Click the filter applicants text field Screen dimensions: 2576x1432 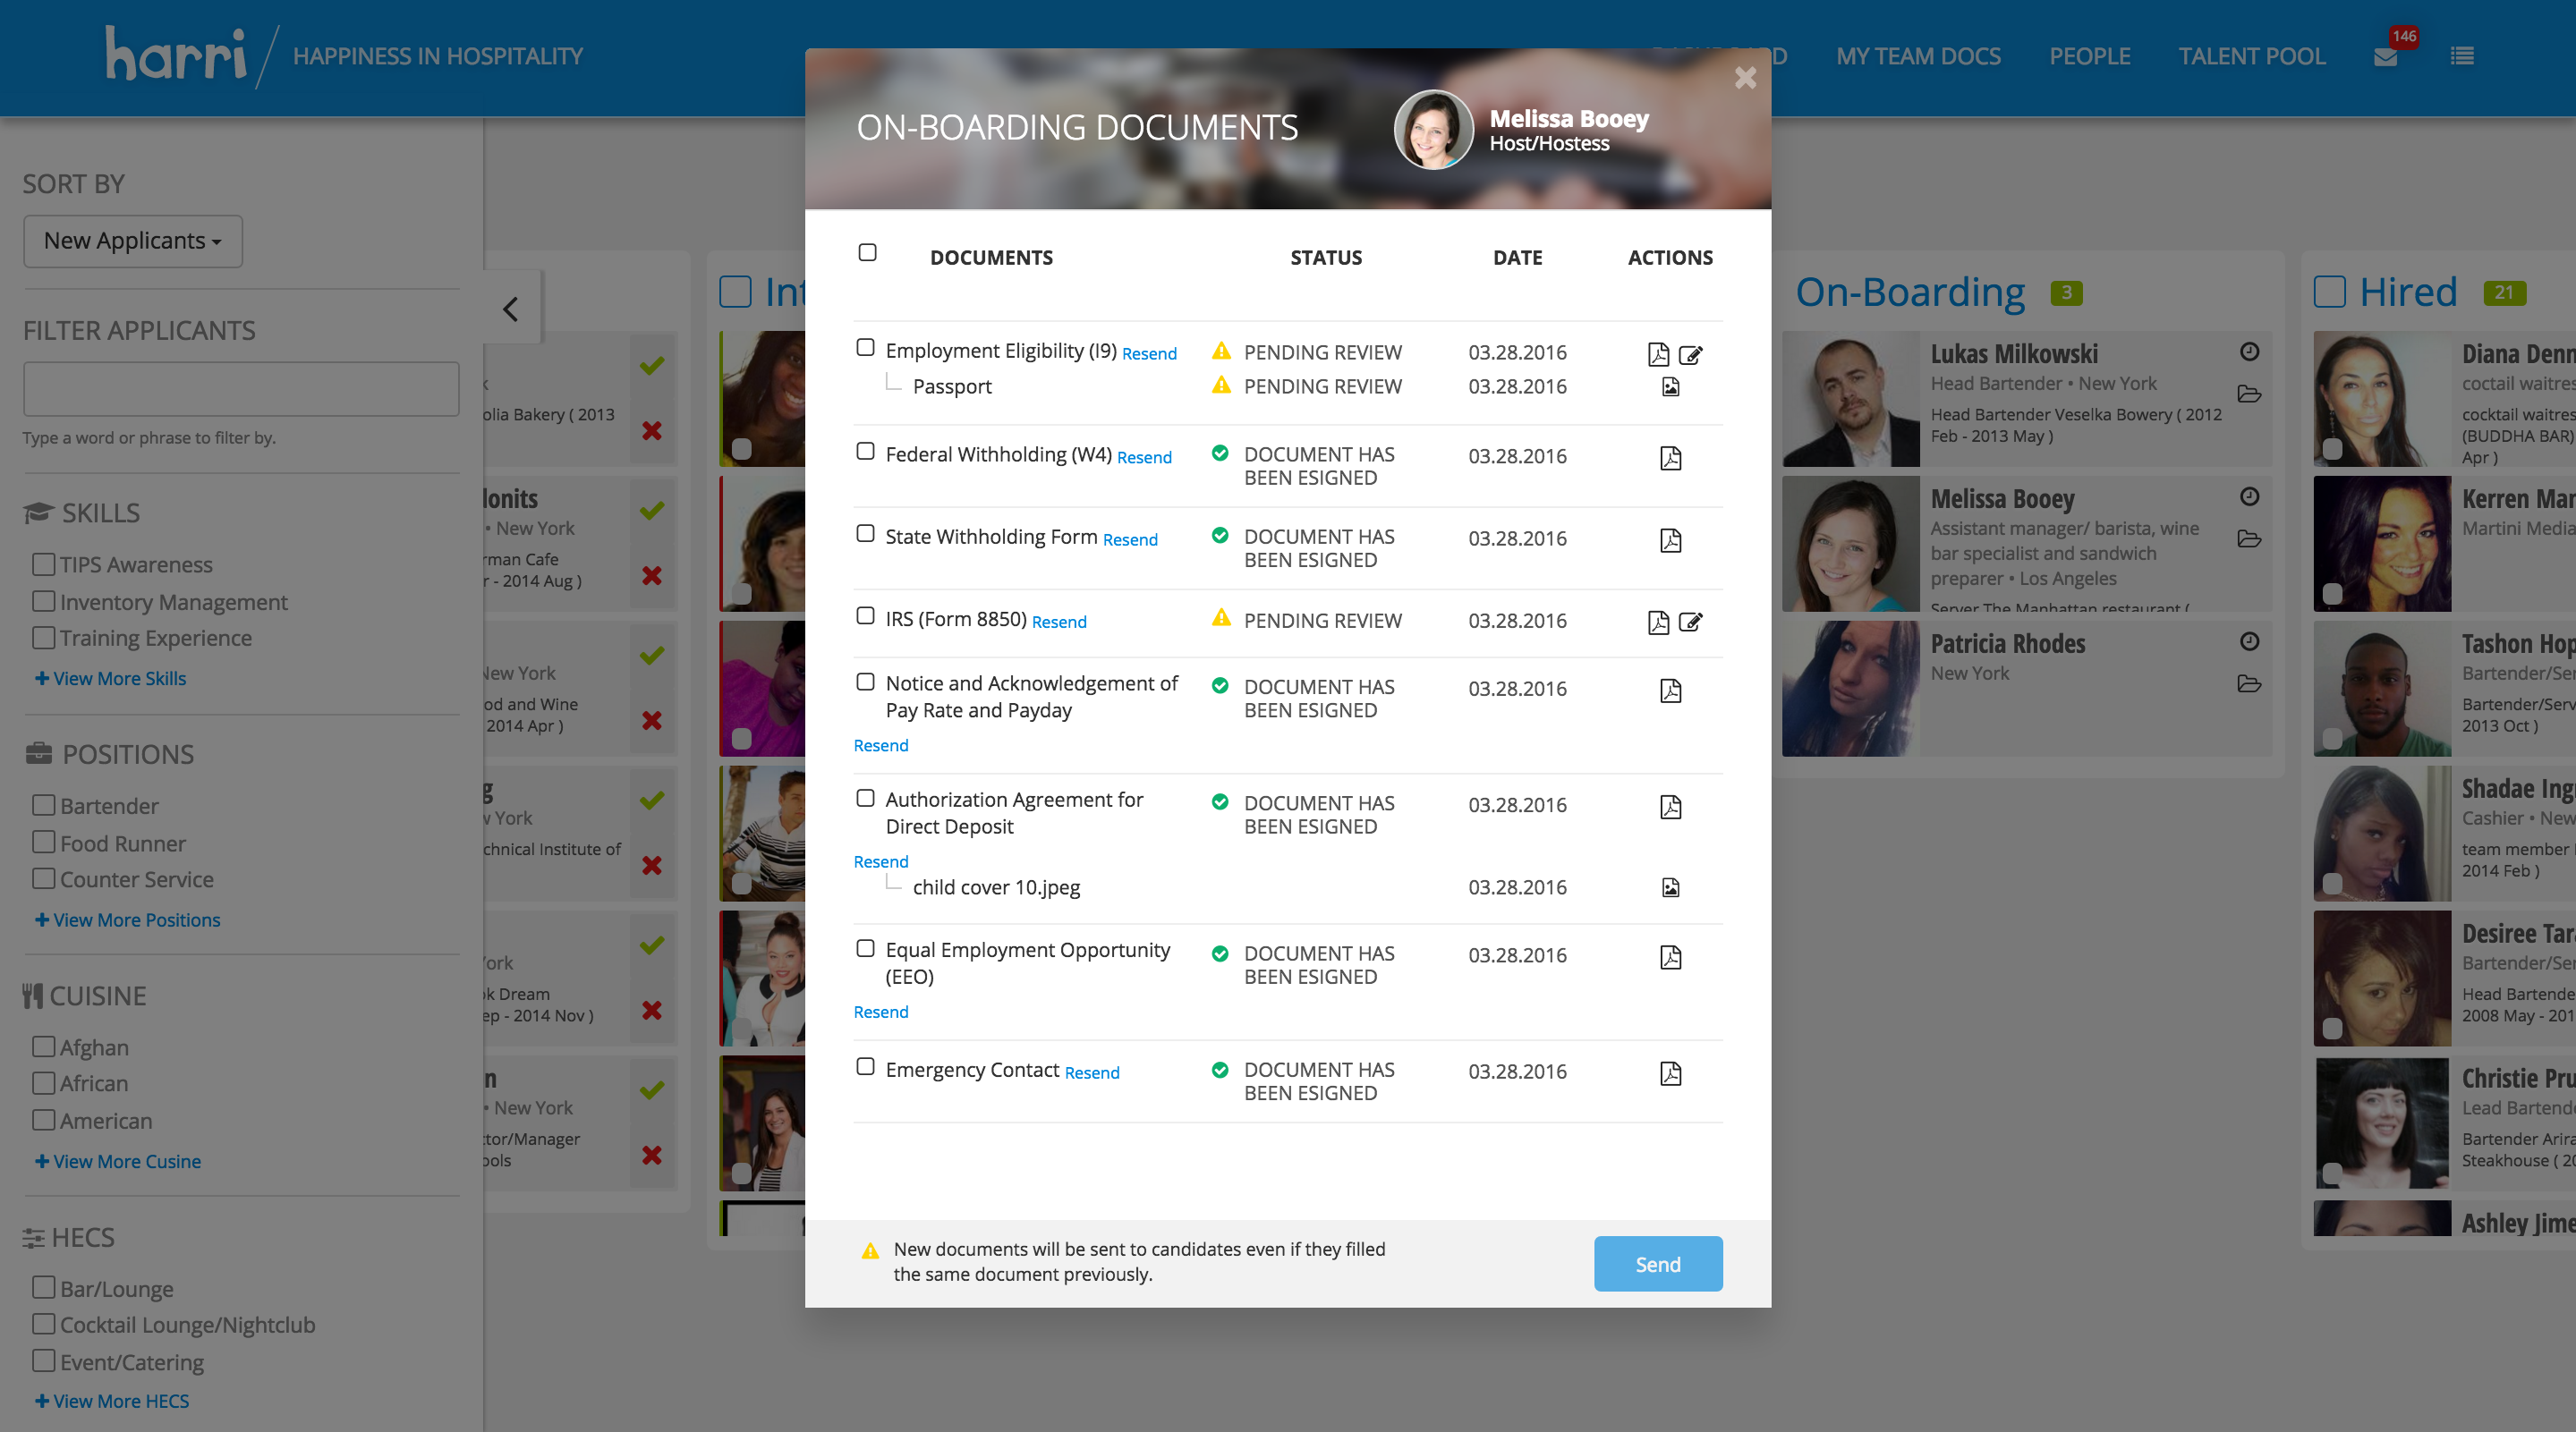click(x=241, y=389)
